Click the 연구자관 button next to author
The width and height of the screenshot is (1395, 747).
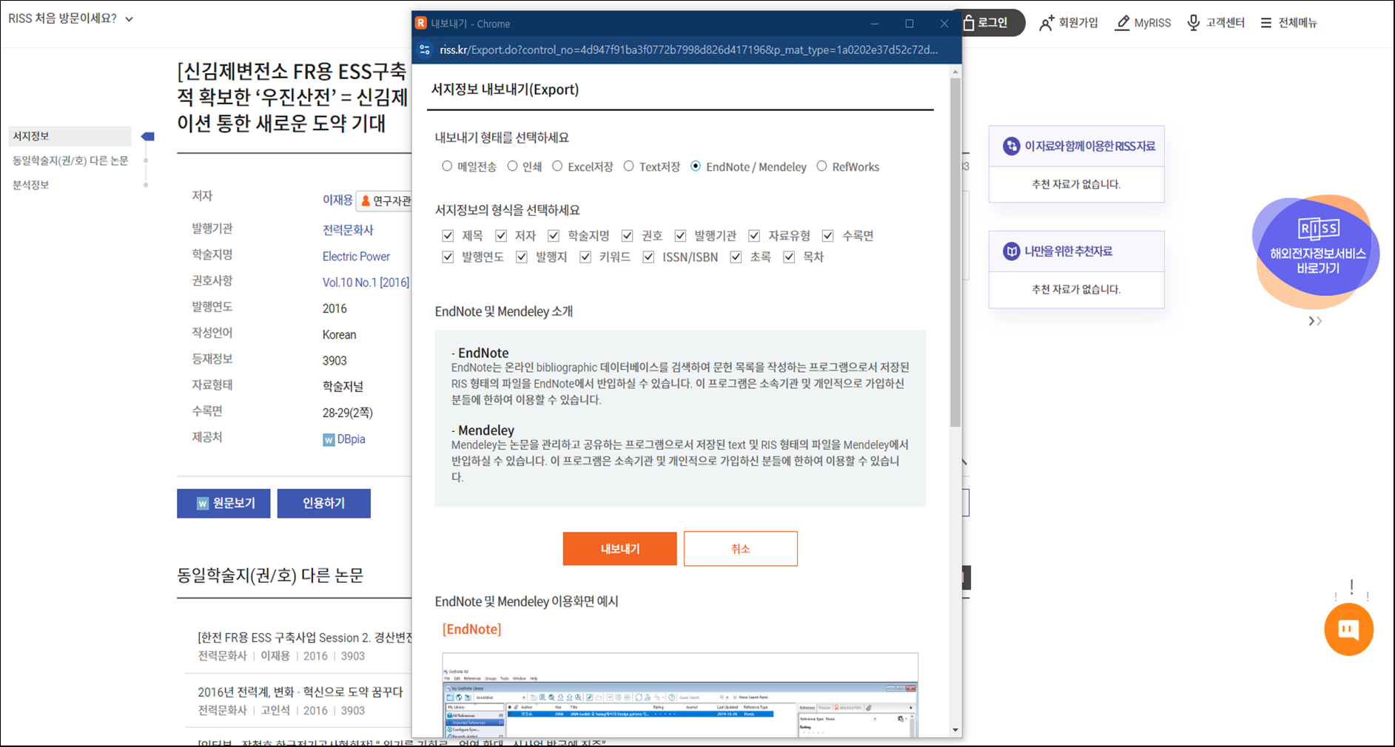click(x=384, y=201)
